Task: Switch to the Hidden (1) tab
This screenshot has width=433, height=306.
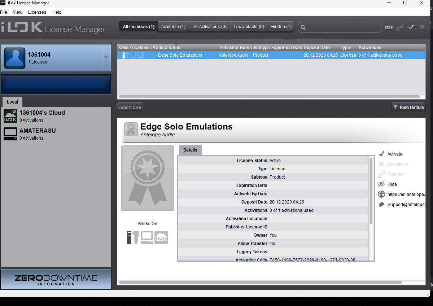Action: (x=281, y=27)
